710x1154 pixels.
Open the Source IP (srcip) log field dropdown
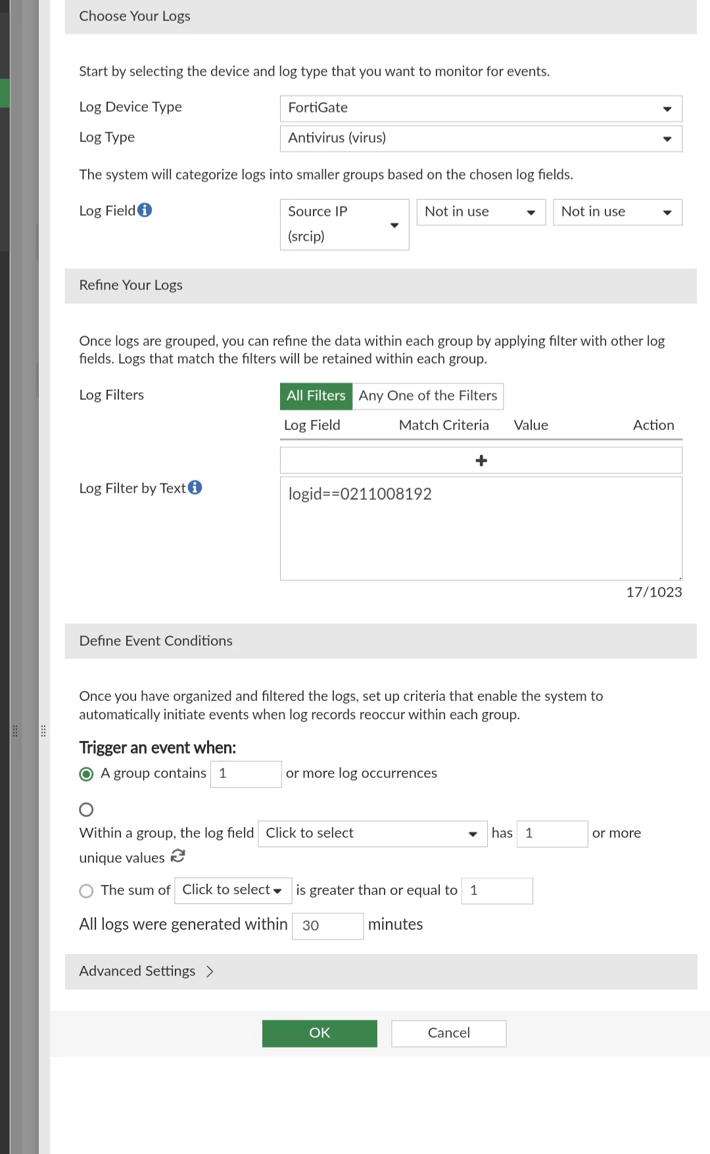344,224
